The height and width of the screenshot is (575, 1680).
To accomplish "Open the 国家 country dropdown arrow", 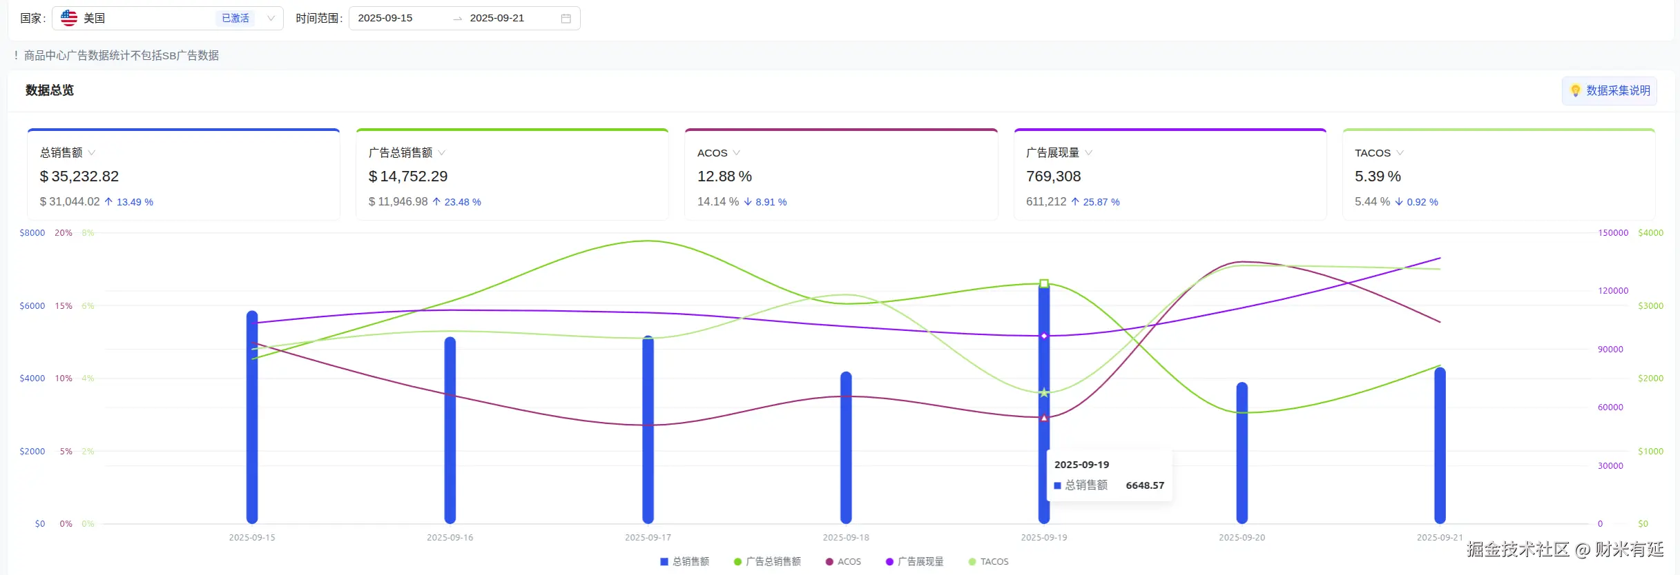I will [271, 19].
